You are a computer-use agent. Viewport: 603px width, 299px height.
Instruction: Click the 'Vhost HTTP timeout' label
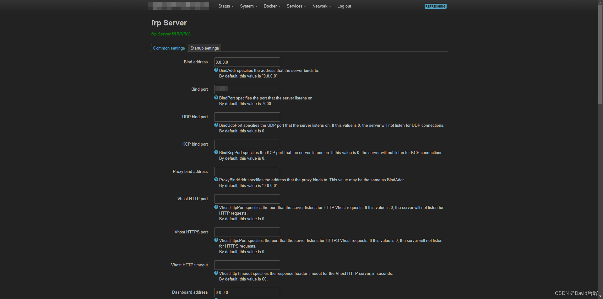[x=189, y=265]
